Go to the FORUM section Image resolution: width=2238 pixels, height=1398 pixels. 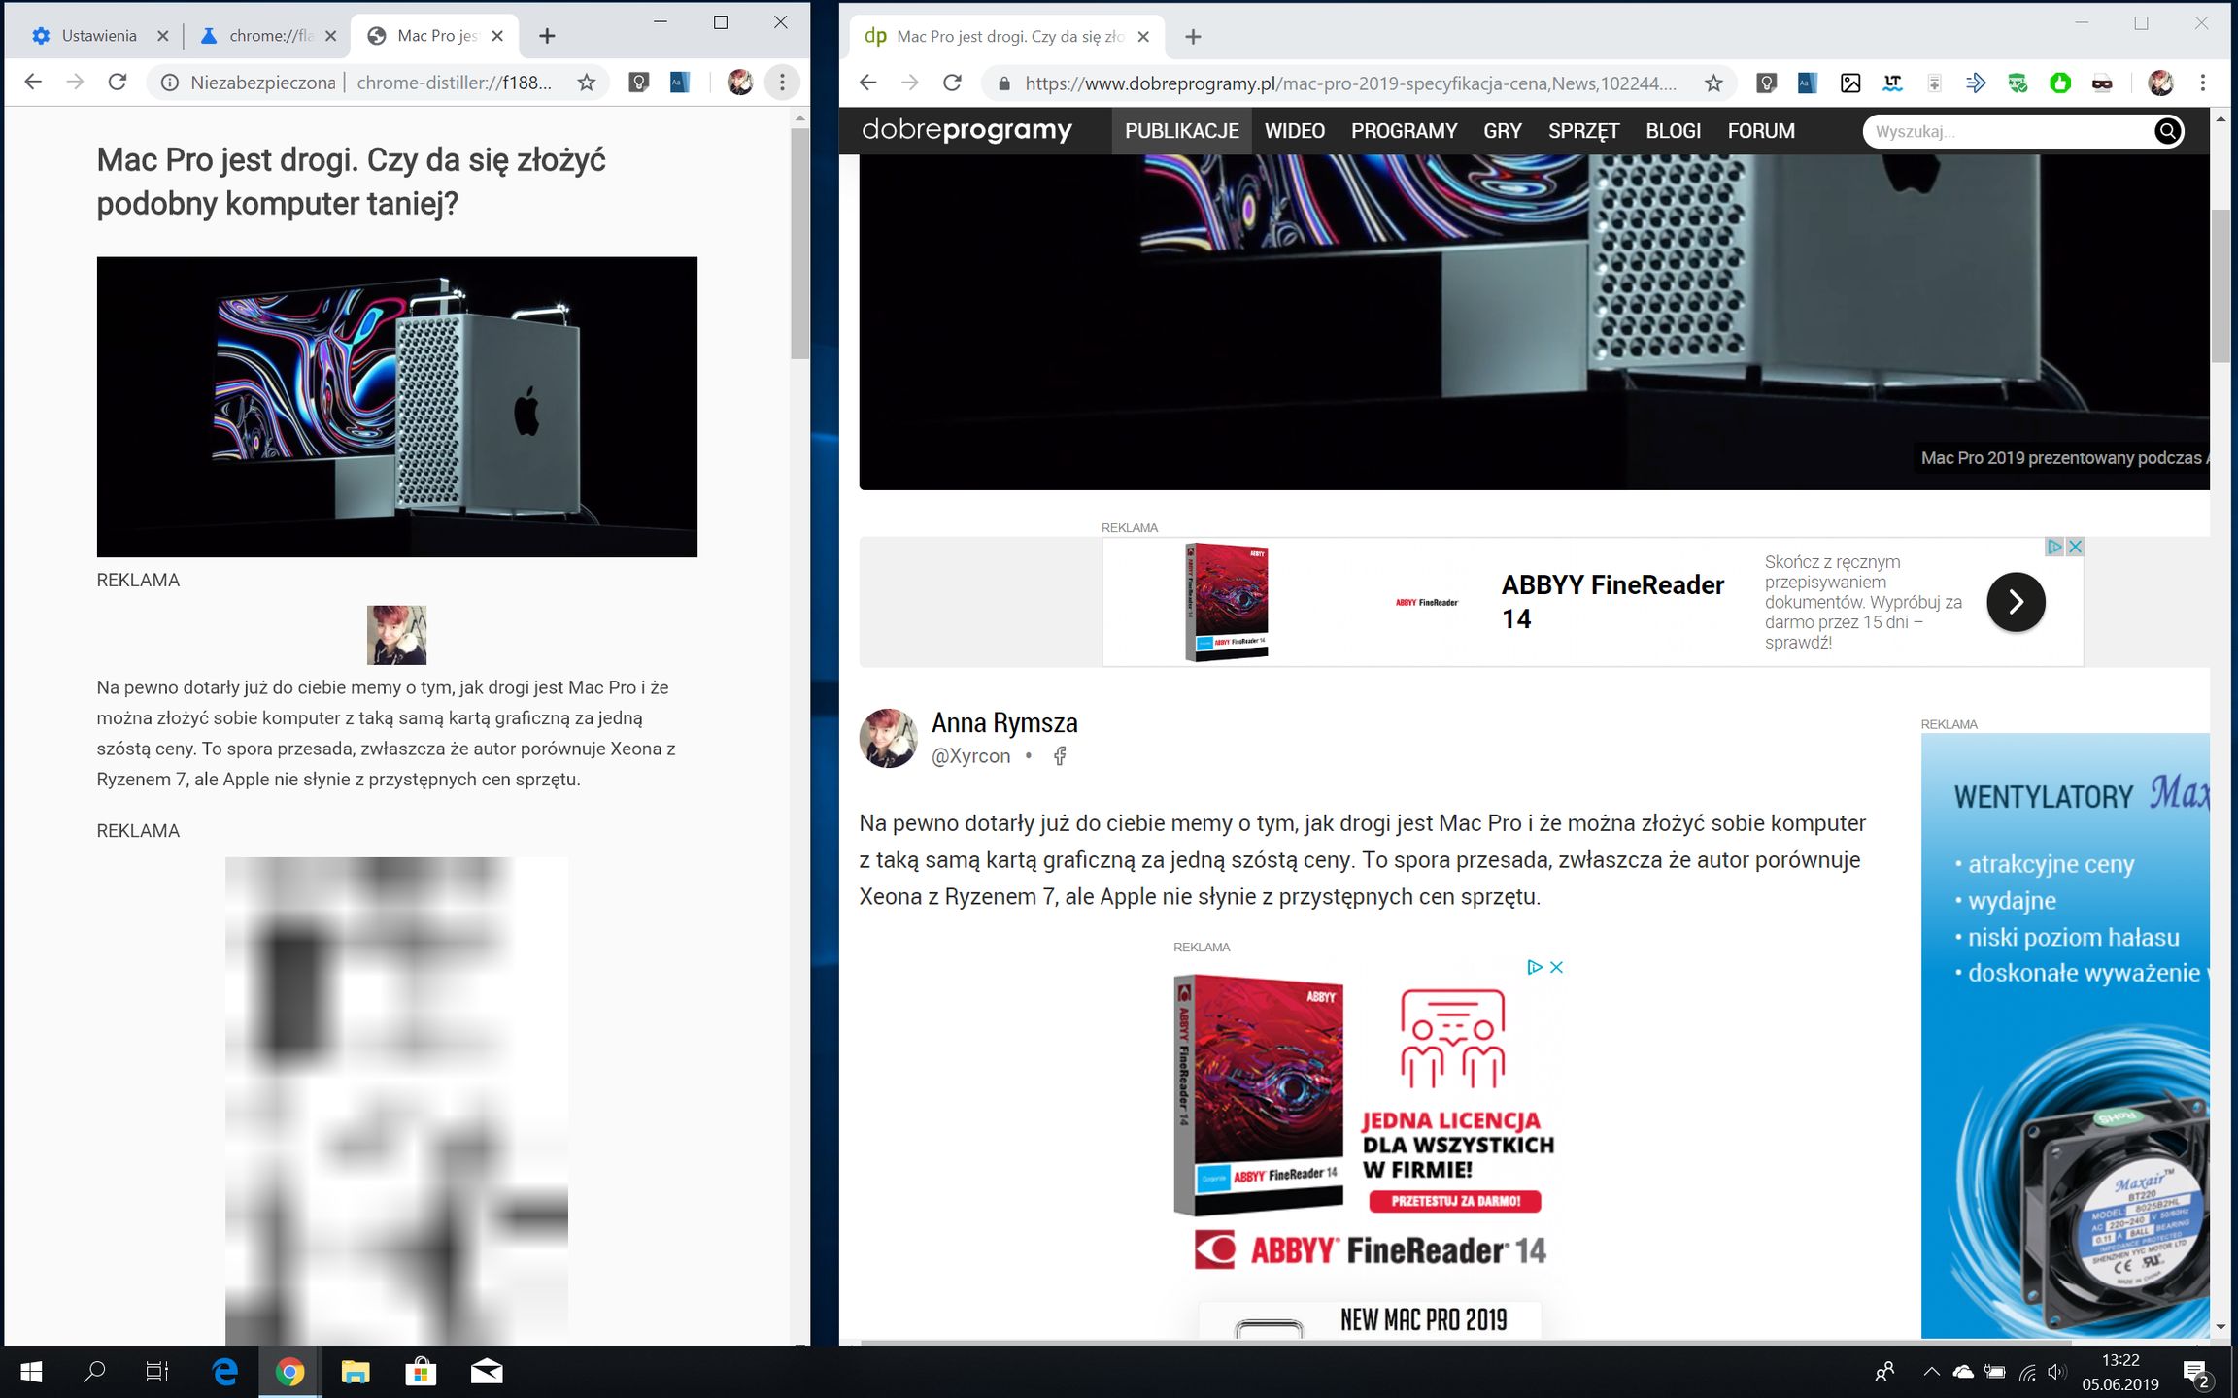1760,131
